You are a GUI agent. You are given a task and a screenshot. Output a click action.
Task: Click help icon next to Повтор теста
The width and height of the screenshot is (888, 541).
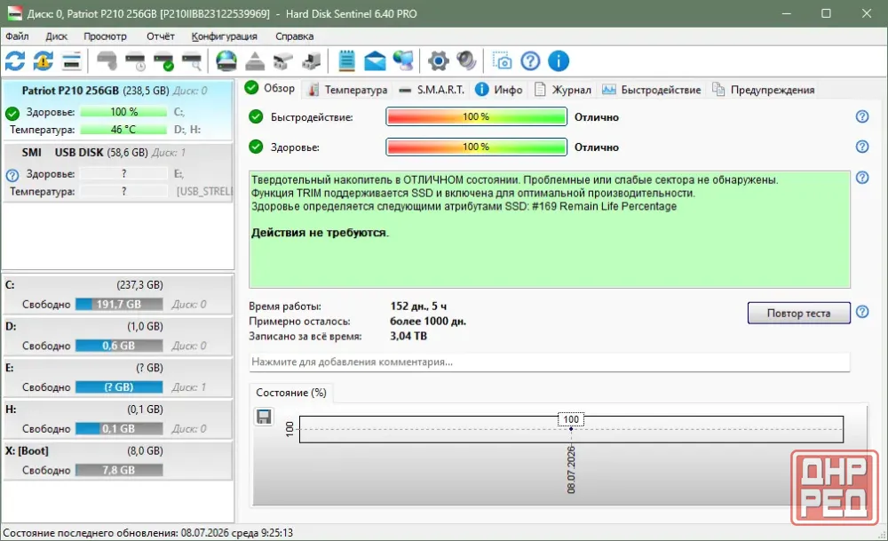point(862,312)
